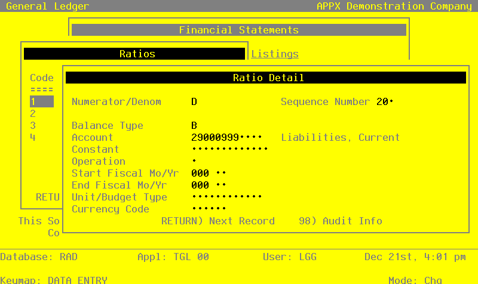Choose 98) Audit Info option

click(340, 221)
